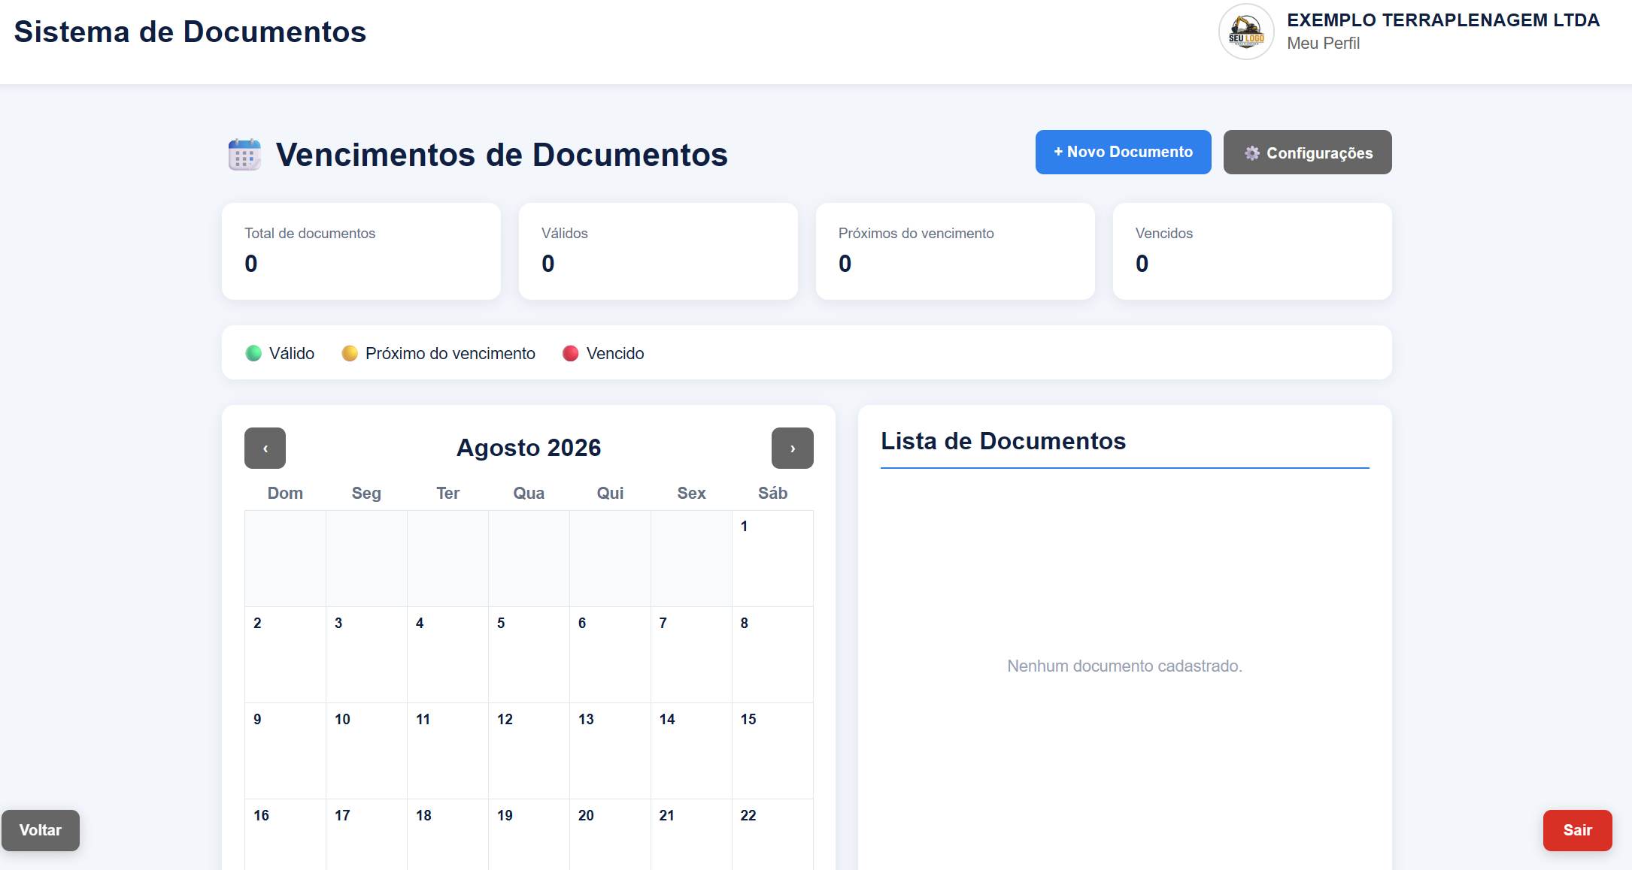Select day 6 in the calendar
The width and height of the screenshot is (1632, 870).
(610, 654)
